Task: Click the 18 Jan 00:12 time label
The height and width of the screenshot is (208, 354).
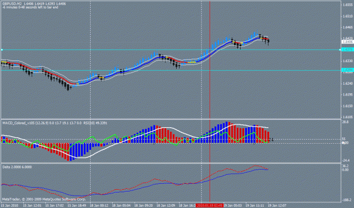Action: coord(99,206)
